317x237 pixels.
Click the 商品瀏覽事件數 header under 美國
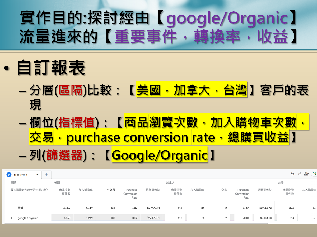64,191
